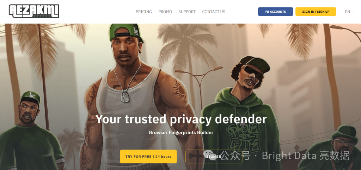The width and height of the screenshot is (361, 170).
Task: Click the AEZAKMI logo
Action: click(x=34, y=11)
